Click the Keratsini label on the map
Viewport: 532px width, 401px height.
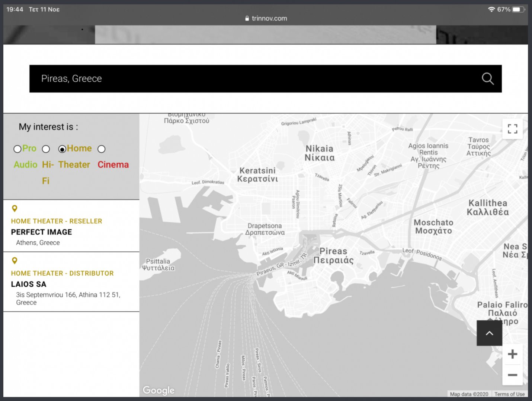(x=257, y=175)
